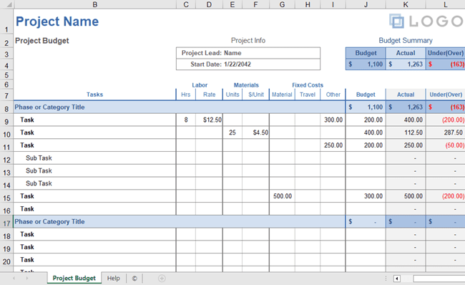The height and width of the screenshot is (285, 465).
Task: Select Other cost 300.00 in row 9
Action: pos(333,120)
